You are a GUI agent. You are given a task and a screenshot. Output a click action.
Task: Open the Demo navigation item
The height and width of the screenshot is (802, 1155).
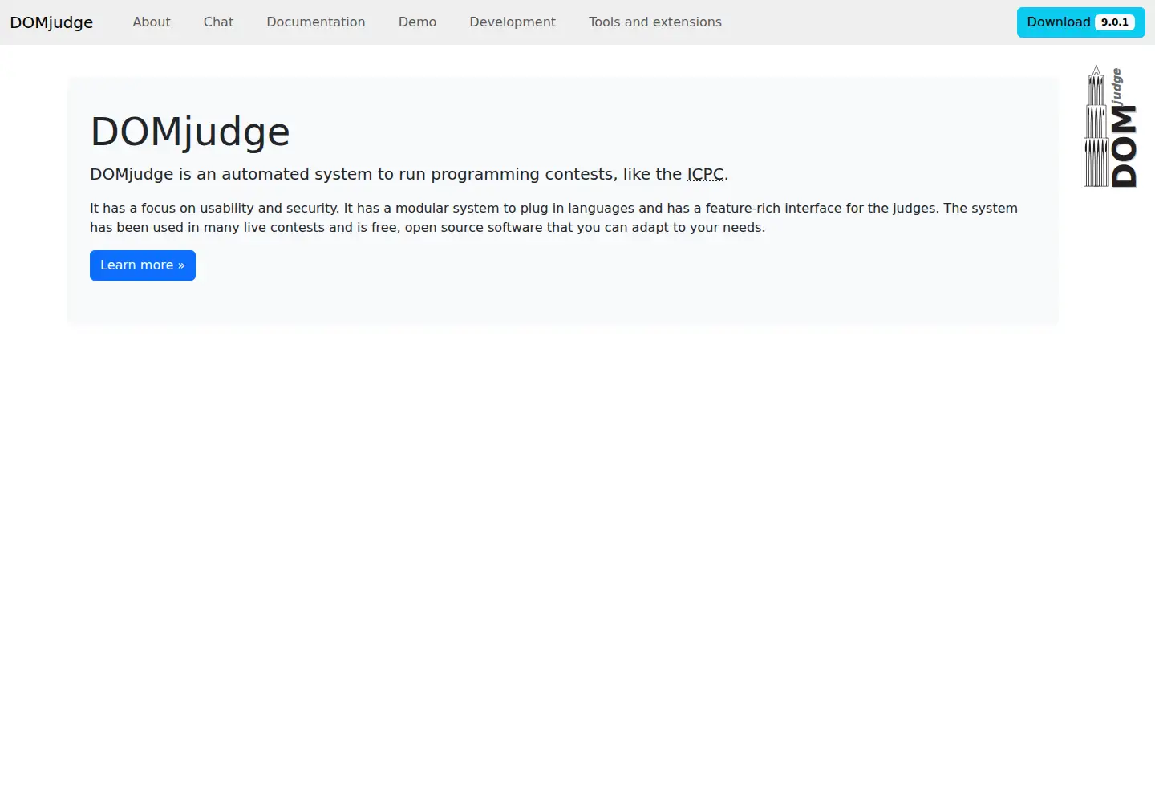(x=417, y=22)
